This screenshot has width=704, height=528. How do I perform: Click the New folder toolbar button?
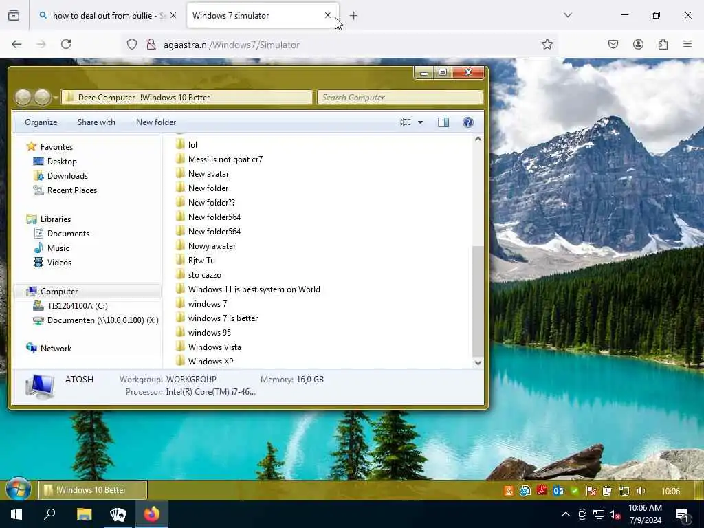(156, 122)
